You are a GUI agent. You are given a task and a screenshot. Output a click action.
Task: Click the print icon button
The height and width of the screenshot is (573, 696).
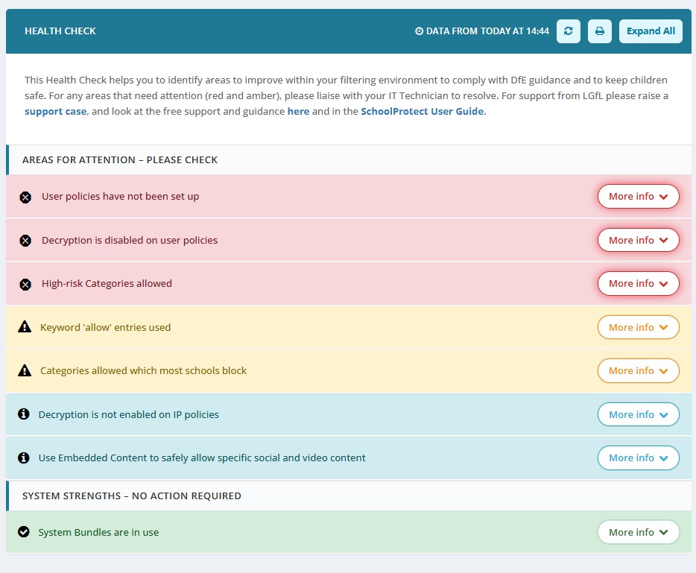click(x=599, y=31)
